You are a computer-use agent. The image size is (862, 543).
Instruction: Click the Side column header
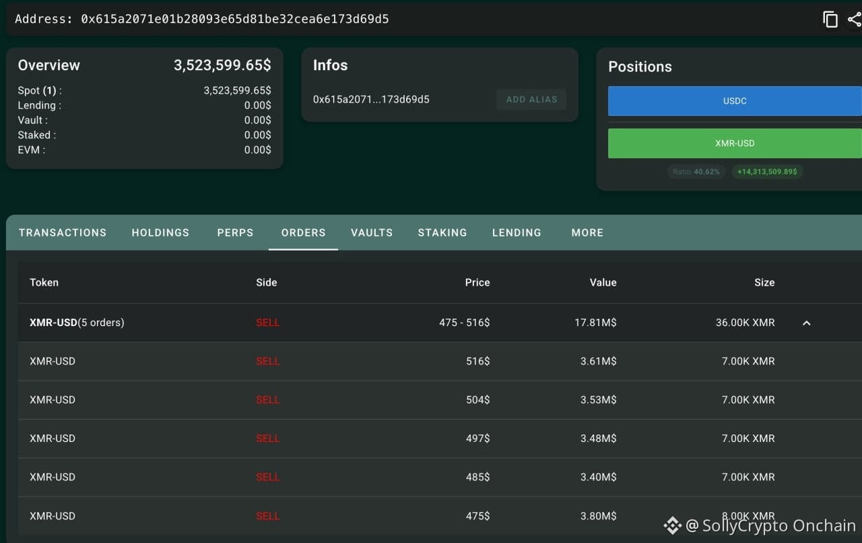click(x=267, y=282)
